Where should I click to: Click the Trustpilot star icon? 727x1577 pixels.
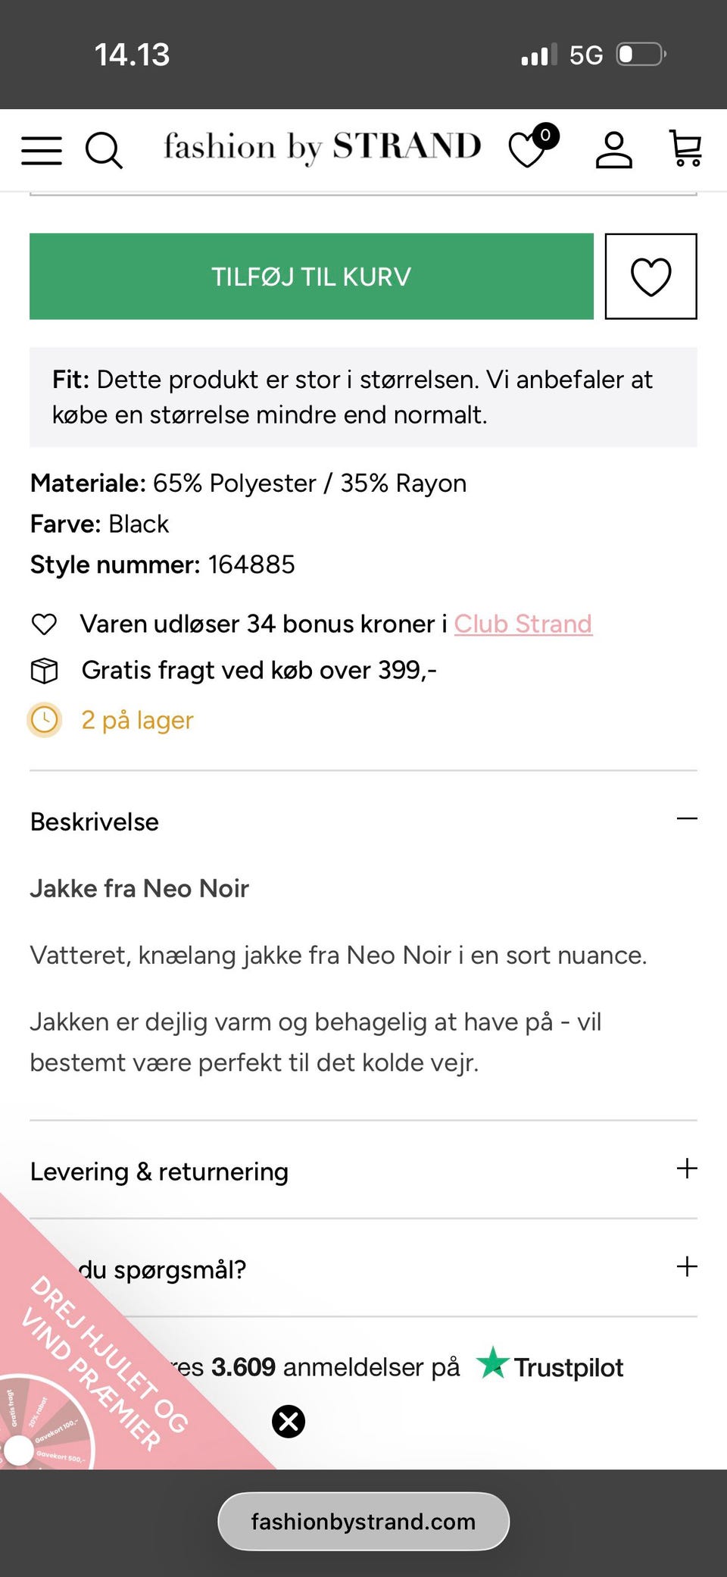pos(493,1366)
